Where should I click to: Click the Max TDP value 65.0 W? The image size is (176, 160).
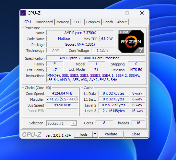pyautogui.click(x=107, y=39)
